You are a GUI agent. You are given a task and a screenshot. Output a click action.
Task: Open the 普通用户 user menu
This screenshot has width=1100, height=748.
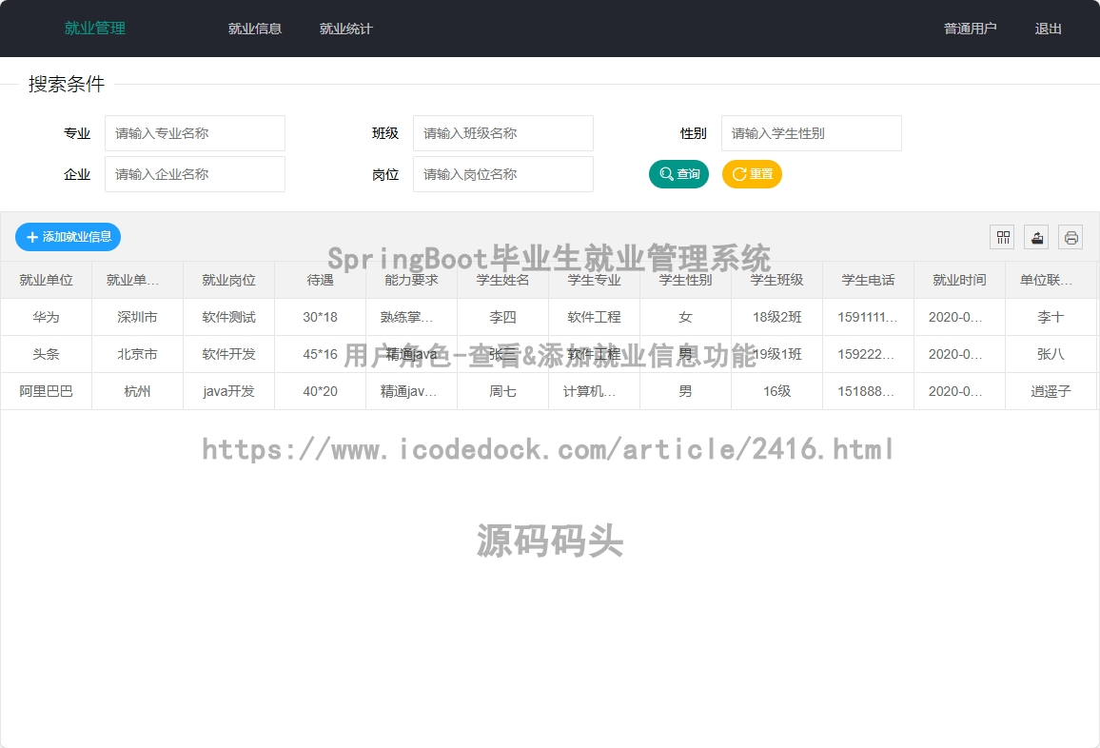(970, 29)
